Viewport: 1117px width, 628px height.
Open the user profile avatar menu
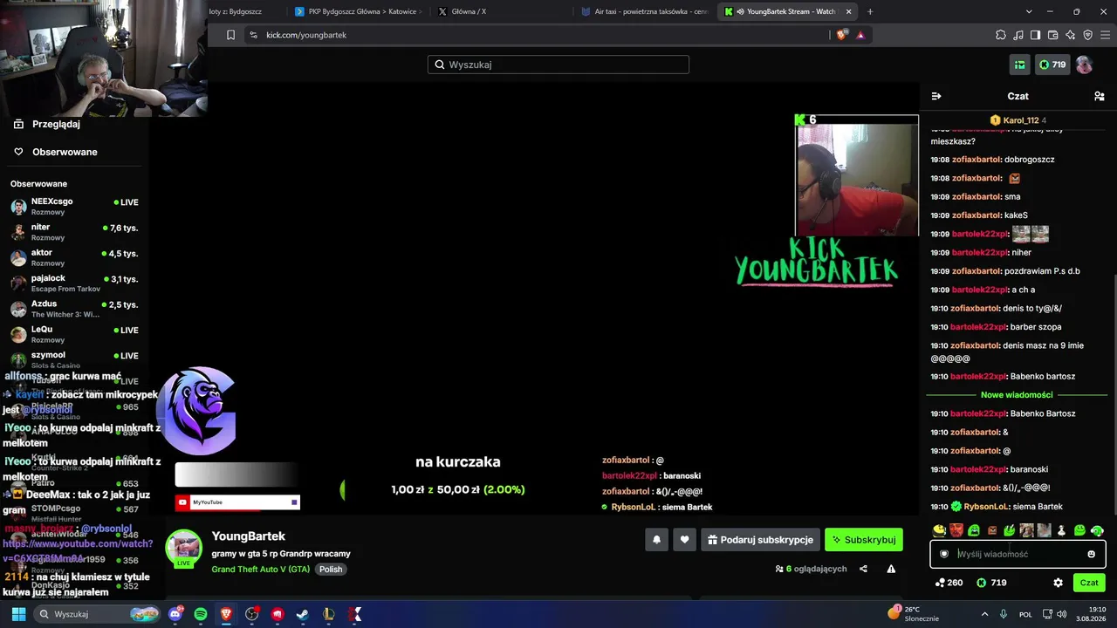click(1084, 65)
